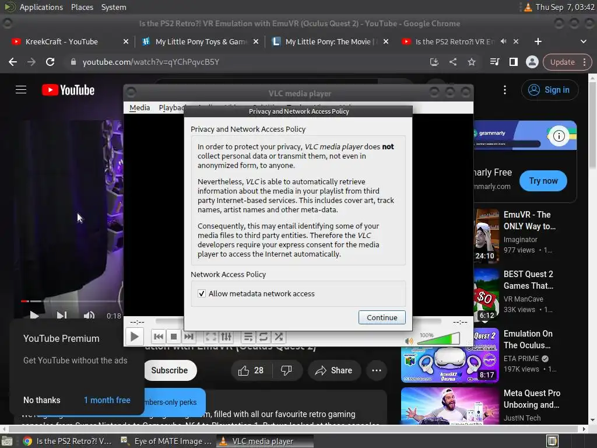Viewport: 597px width, 448px height.
Task: Toggle VLC playlist view icon
Action: click(x=248, y=337)
